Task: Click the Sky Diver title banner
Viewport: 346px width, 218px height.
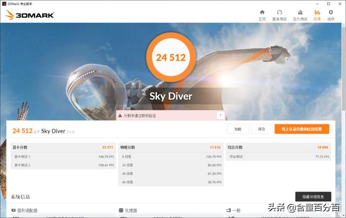Action: pyautogui.click(x=171, y=96)
